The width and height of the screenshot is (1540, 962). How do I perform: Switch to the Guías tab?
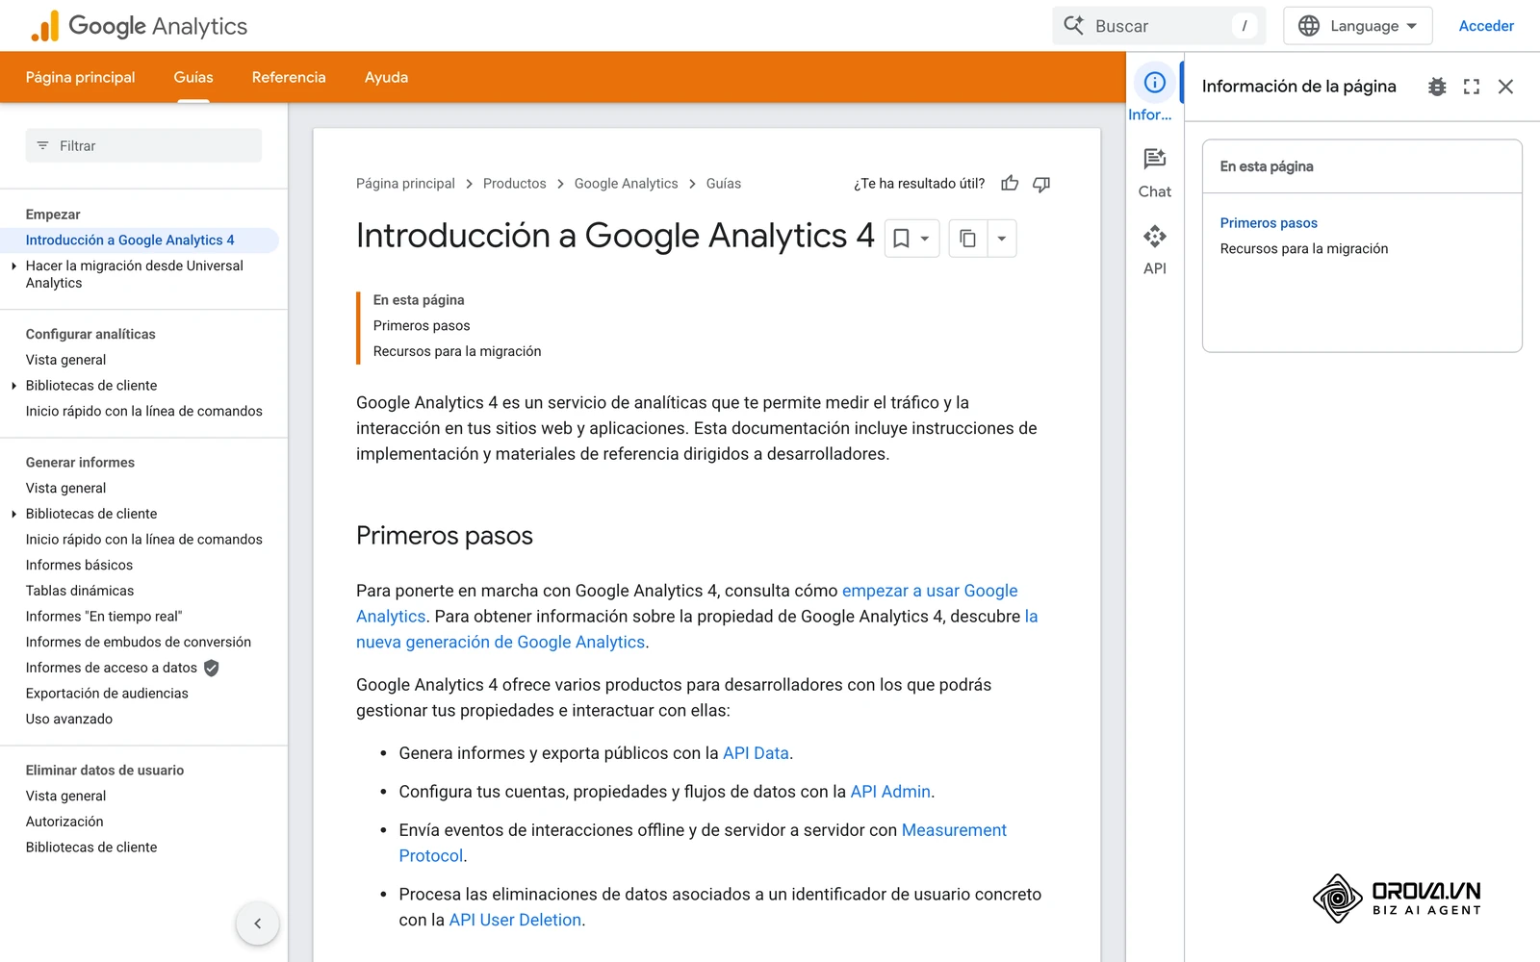(x=193, y=77)
